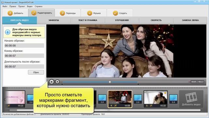The width and height of the screenshot is (209, 118).
Task: Click the Начало обрезки time field
Action: (24, 46)
